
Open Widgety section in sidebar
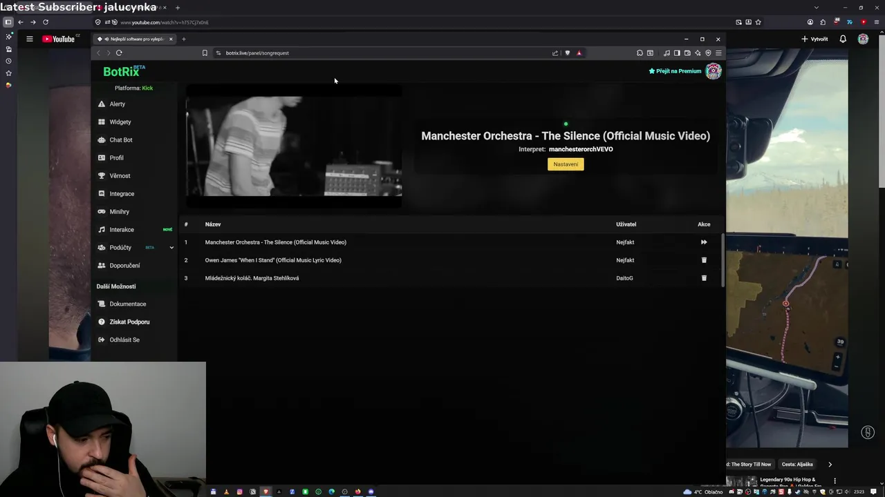120,122
